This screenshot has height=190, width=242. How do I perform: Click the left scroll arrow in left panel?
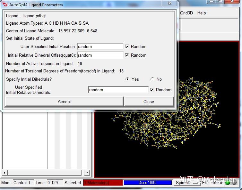tap(4, 173)
